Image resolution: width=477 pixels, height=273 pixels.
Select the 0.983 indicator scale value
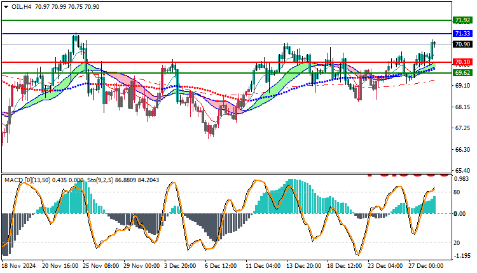462,179
